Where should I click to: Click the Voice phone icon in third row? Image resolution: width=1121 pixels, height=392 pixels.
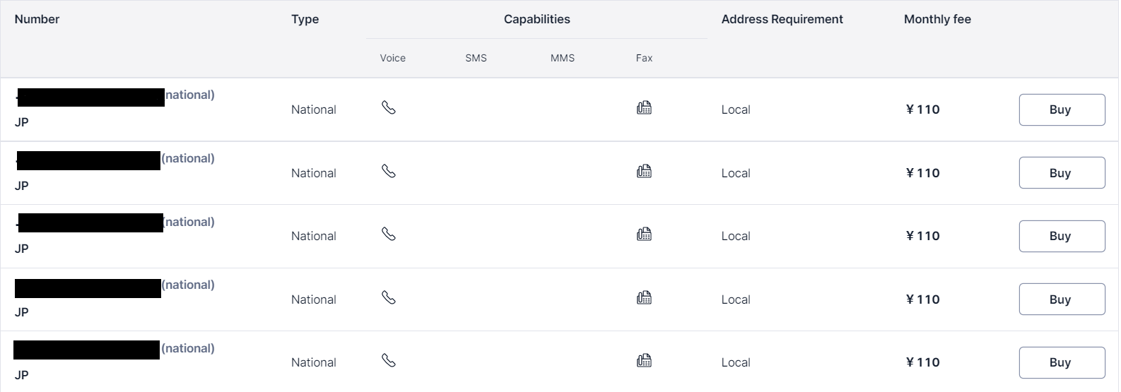click(x=389, y=234)
